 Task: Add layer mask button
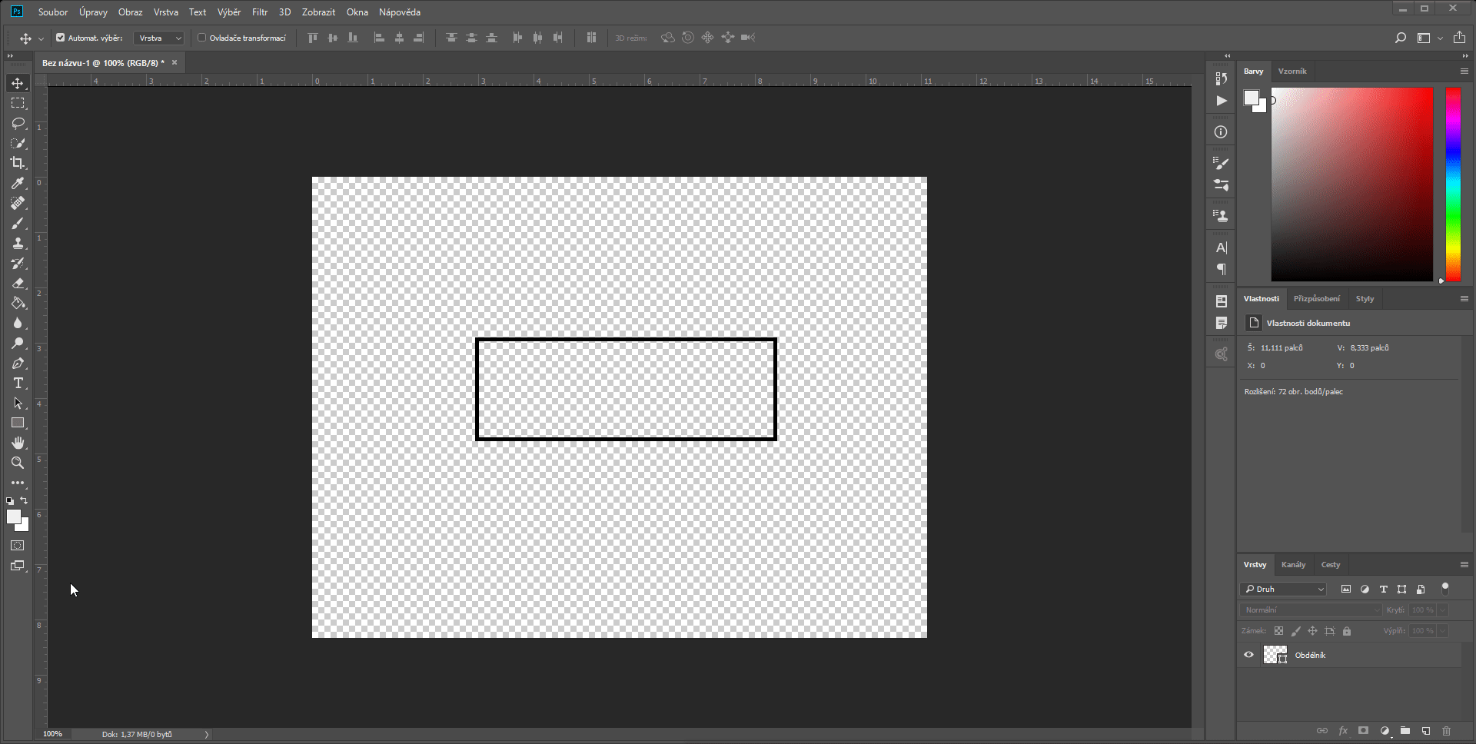1364,731
